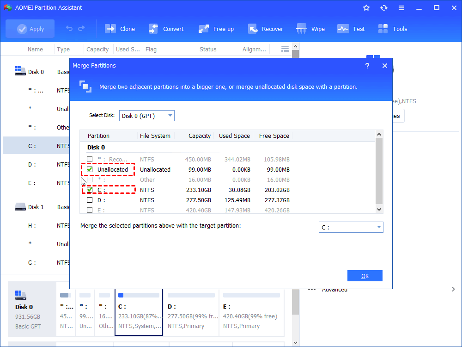Select the 99MB unallocated block in disk map
This screenshot has height=347, width=462.
click(85, 312)
